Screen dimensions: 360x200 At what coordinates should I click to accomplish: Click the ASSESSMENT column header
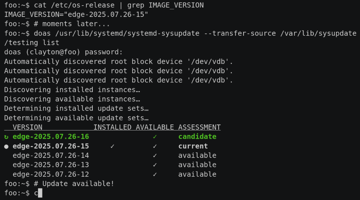point(199,127)
